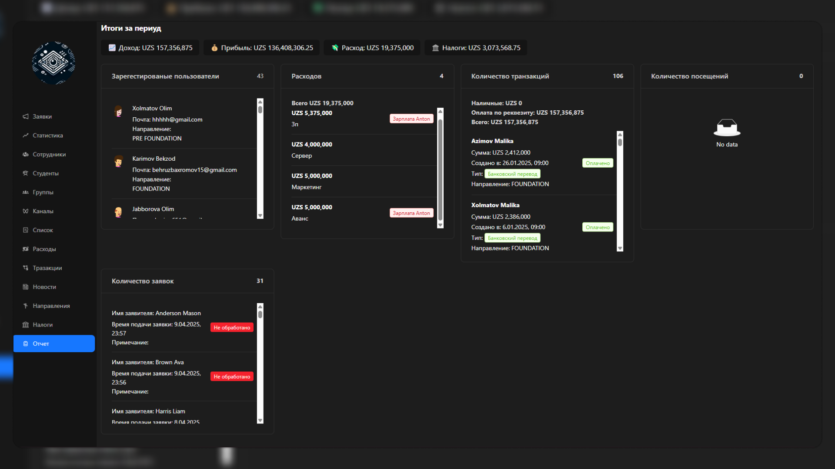Click the Группы group icon

pyautogui.click(x=26, y=192)
